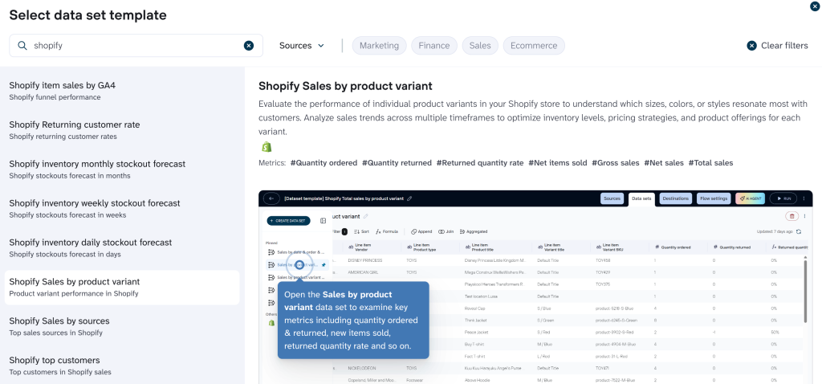The height and width of the screenshot is (384, 822).
Task: Click the pulsing hotspot circle in the preview sidebar
Action: (x=299, y=265)
